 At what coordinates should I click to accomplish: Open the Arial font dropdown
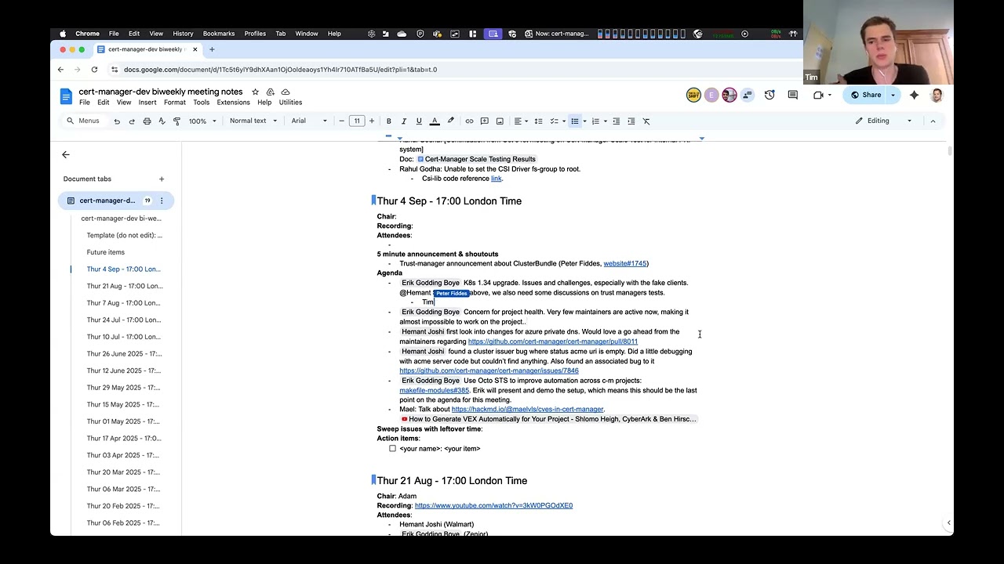point(309,121)
